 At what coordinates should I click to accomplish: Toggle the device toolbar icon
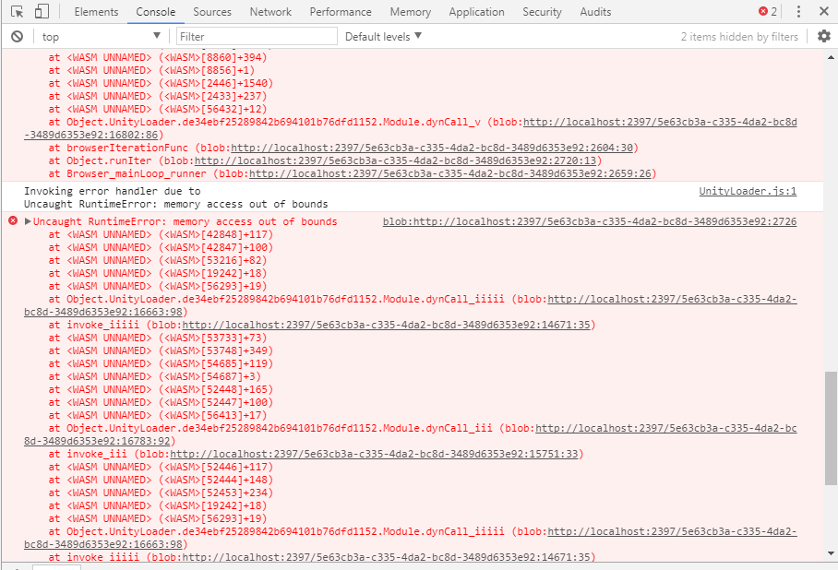[x=42, y=12]
